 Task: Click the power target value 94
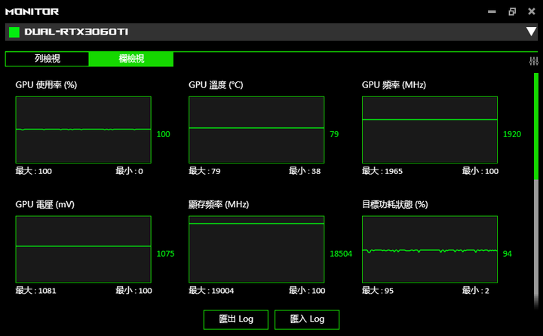point(508,254)
